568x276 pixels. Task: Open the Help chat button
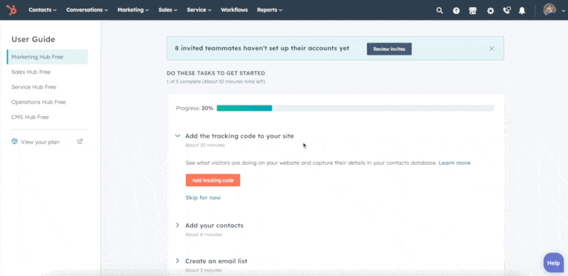click(553, 263)
